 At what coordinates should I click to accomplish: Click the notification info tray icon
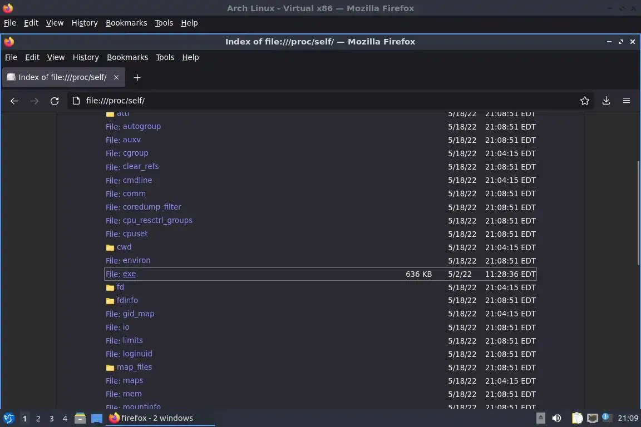[607, 418]
